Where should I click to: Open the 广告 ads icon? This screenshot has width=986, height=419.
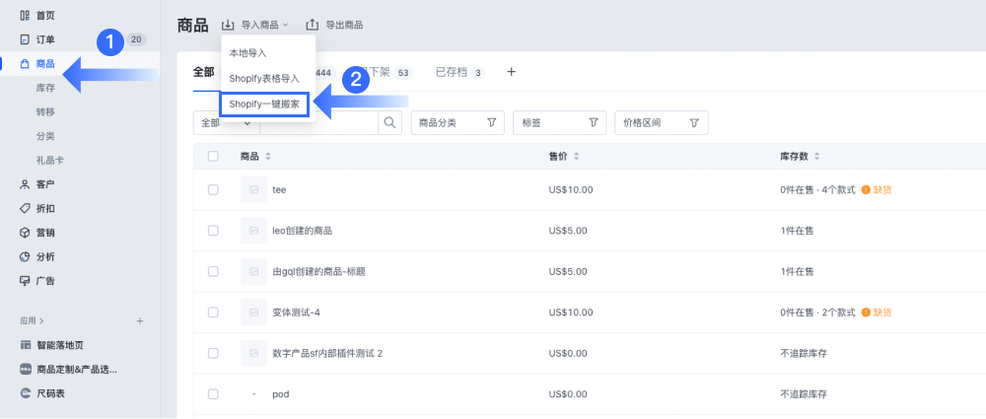25,281
